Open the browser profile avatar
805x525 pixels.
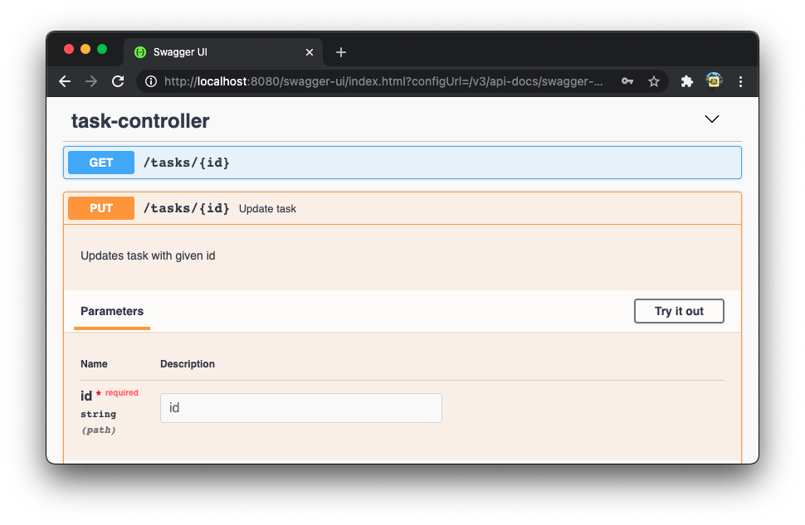[714, 80]
